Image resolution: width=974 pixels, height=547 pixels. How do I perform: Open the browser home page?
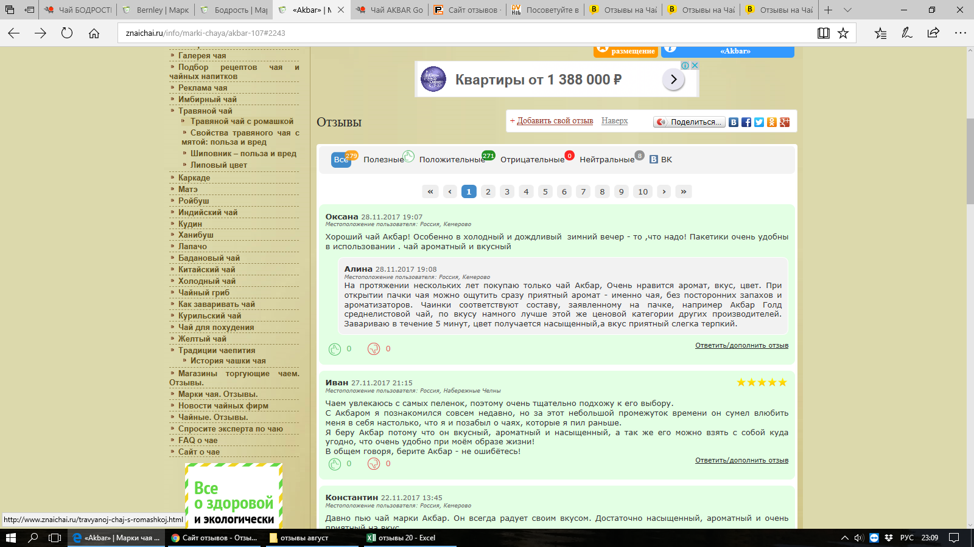(94, 33)
